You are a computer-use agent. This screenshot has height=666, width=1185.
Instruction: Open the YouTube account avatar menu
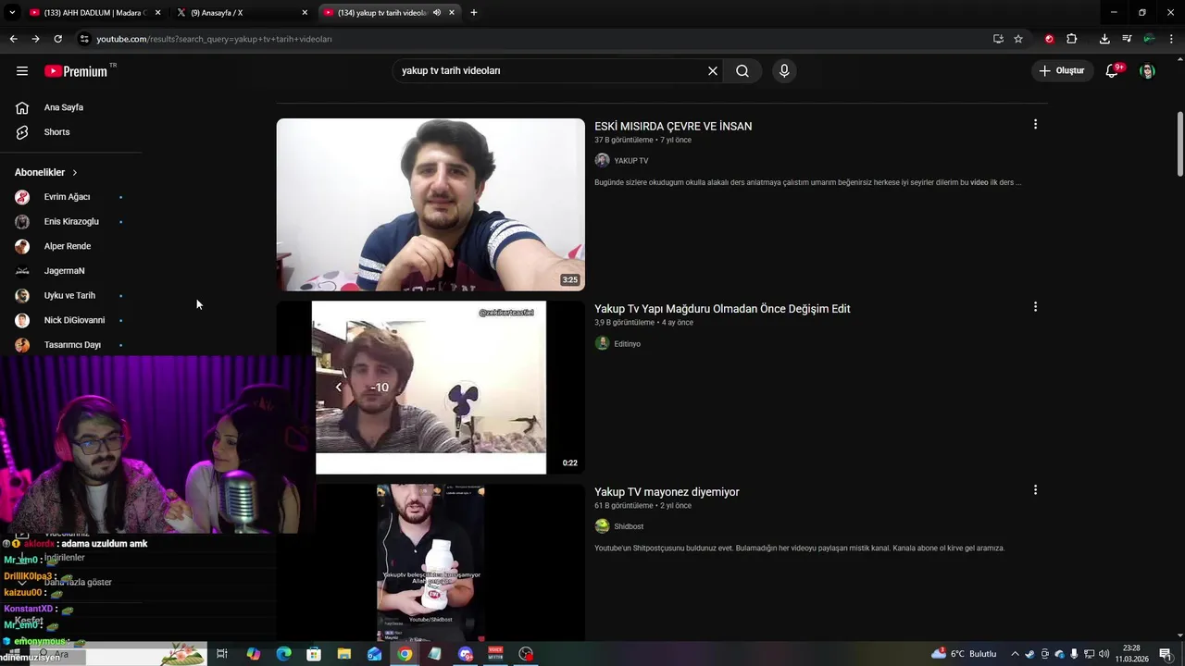click(x=1147, y=71)
